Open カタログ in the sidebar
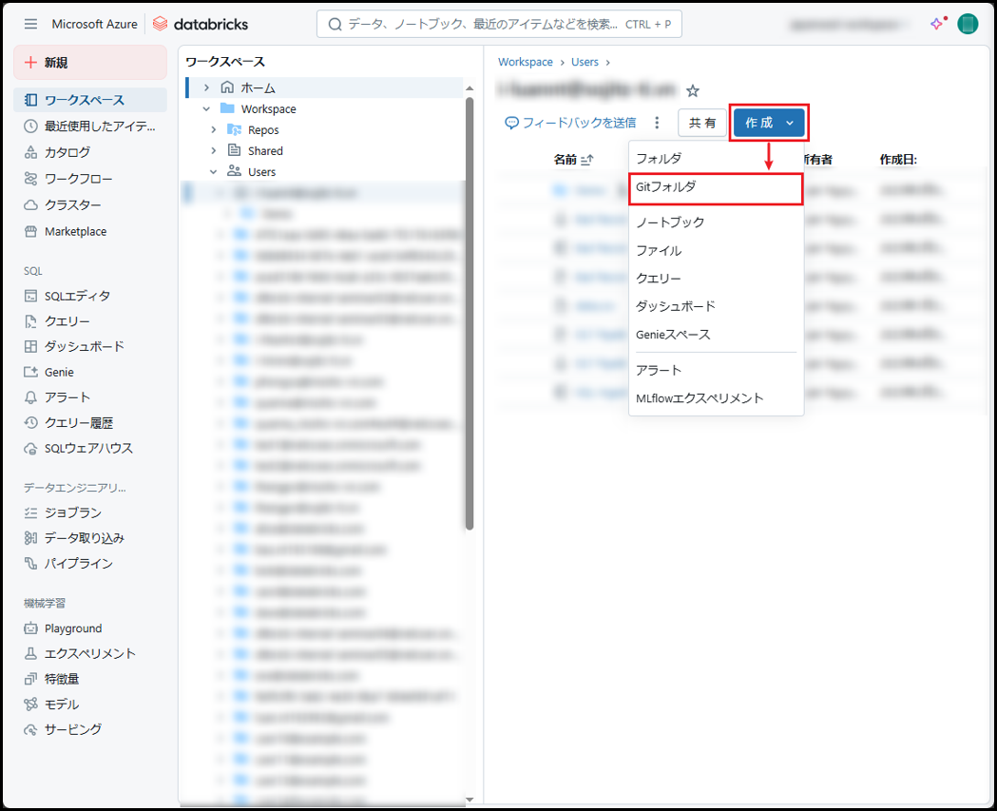 pyautogui.click(x=90, y=152)
